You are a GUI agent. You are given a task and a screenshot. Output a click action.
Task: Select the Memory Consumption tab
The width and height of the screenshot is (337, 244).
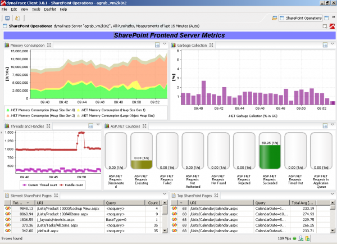28,45
